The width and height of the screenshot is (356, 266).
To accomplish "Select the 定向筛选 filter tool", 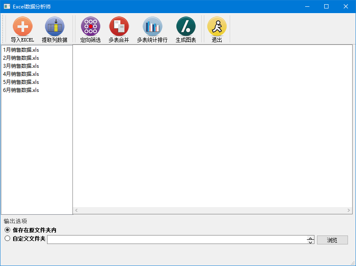I will coord(90,29).
